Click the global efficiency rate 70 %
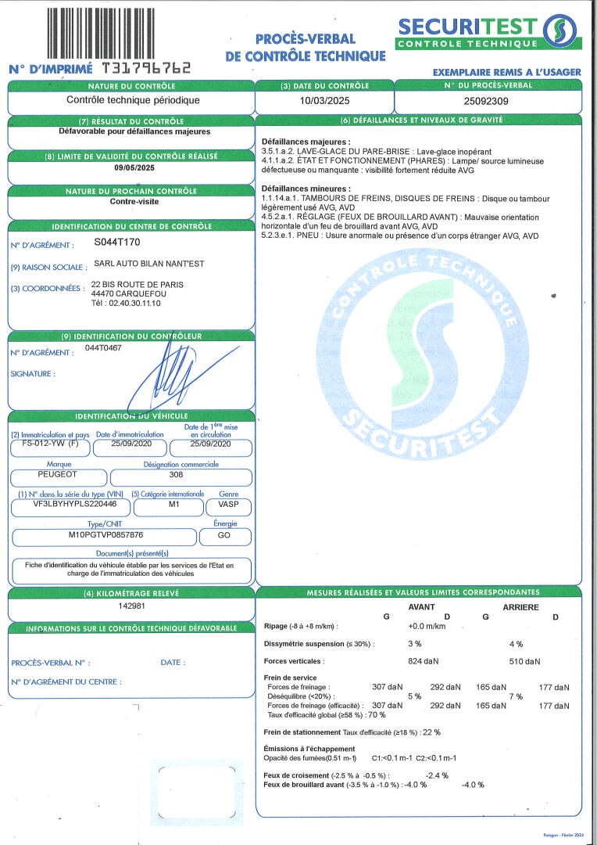Screen dimensions: 597x845 tap(377, 715)
